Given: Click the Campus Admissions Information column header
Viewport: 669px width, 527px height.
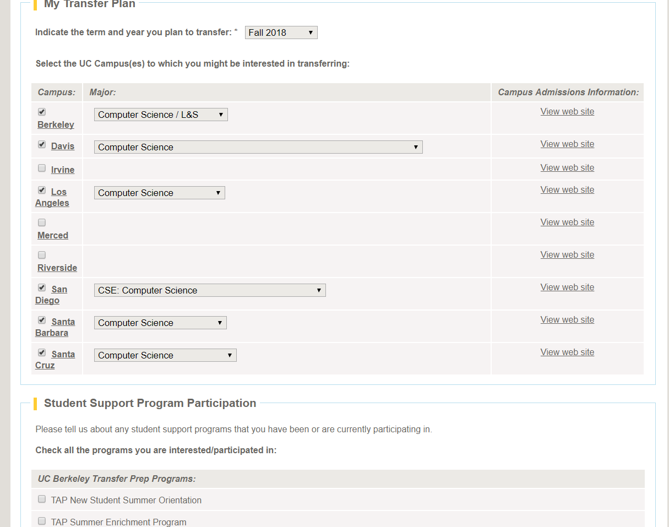Looking at the screenshot, I should point(568,92).
